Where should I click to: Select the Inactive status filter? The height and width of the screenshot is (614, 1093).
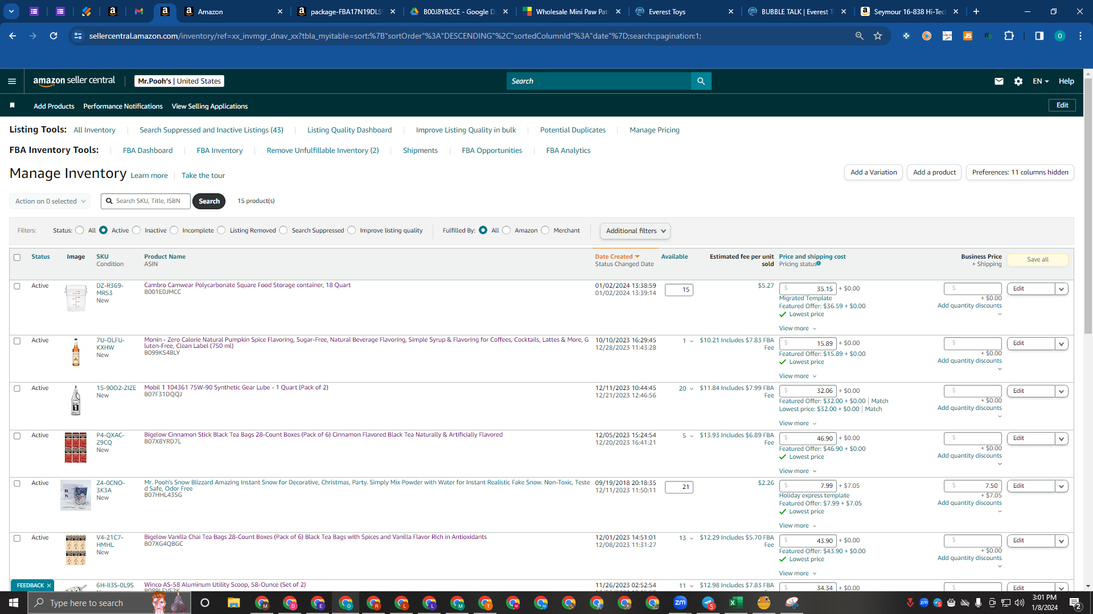(137, 230)
